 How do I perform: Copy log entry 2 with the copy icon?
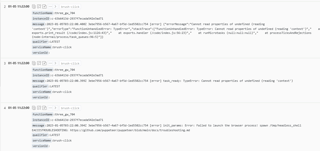(34, 7)
